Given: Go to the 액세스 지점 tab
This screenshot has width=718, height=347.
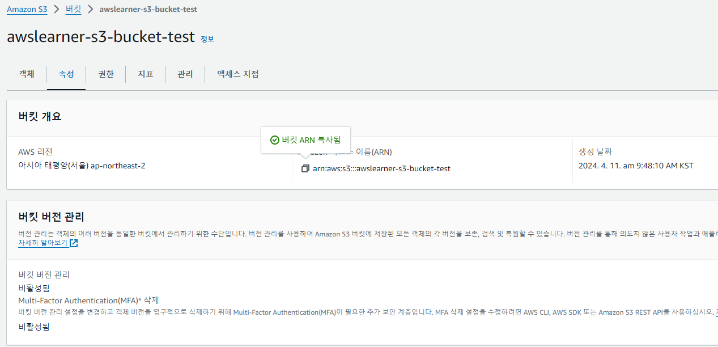Looking at the screenshot, I should point(238,74).
